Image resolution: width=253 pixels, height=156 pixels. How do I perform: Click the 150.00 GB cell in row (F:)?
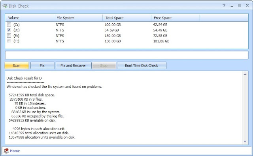pos(113,41)
